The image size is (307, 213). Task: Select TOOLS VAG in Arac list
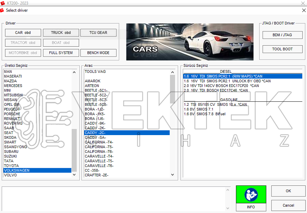tap(127, 71)
